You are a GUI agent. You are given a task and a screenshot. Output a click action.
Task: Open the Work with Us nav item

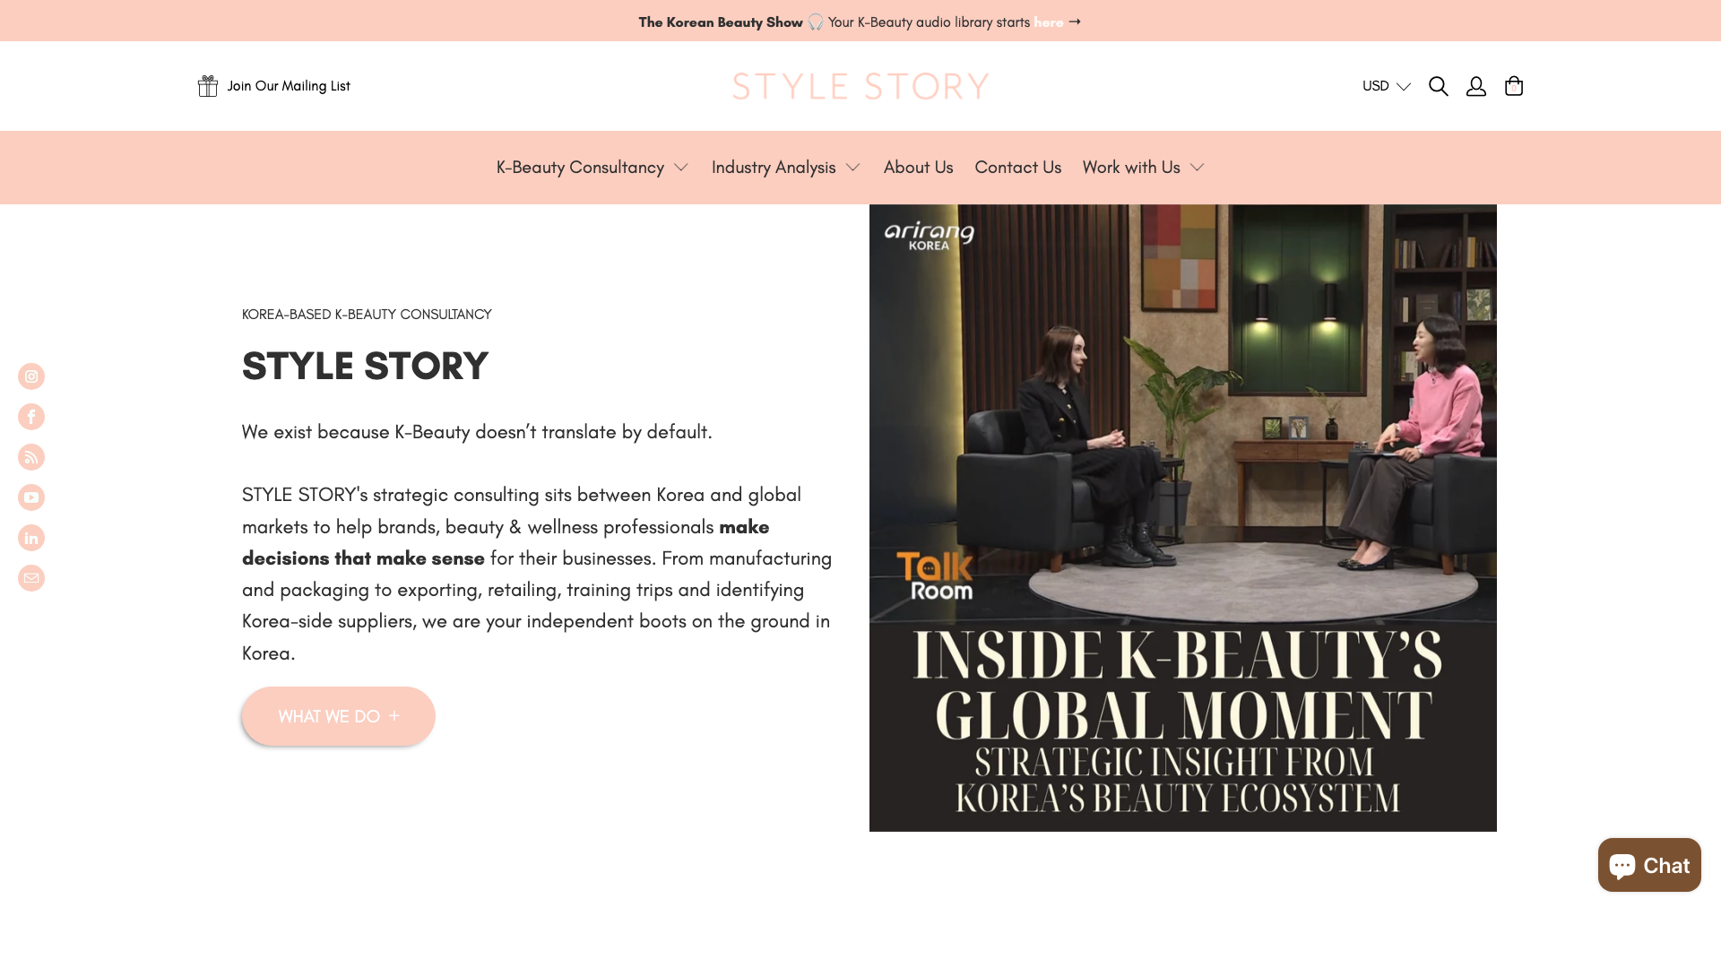[1131, 168]
